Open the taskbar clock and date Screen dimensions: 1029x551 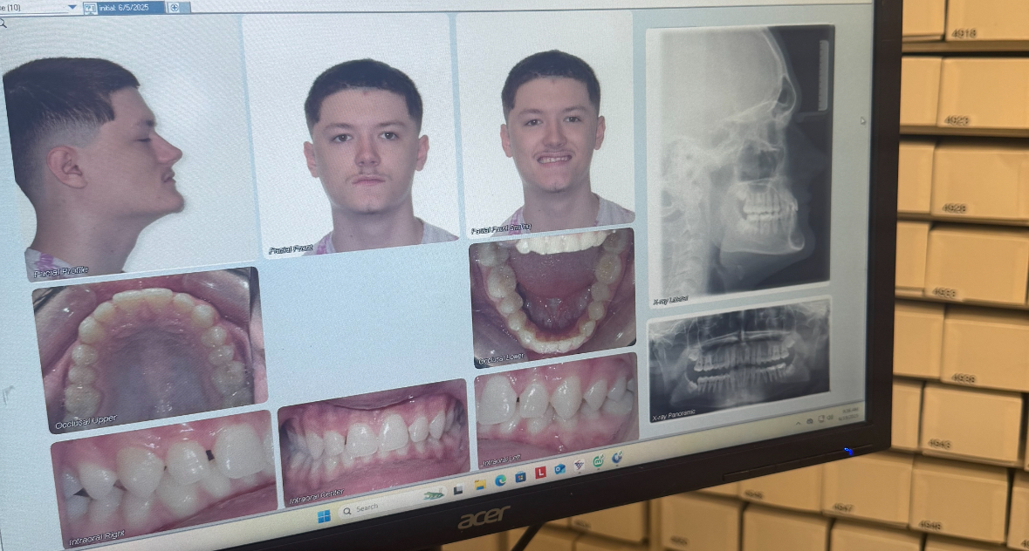(x=850, y=413)
